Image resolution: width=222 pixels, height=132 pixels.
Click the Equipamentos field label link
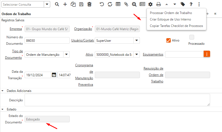pos(153,54)
